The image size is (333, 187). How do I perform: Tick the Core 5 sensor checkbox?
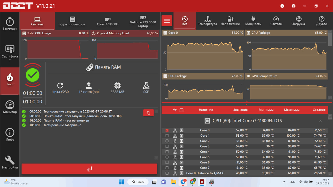(167, 157)
